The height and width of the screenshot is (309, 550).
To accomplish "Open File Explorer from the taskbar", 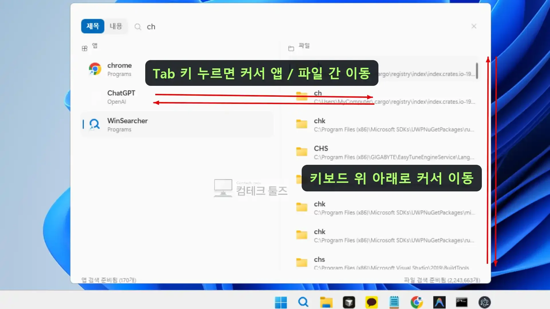I will tap(326, 302).
